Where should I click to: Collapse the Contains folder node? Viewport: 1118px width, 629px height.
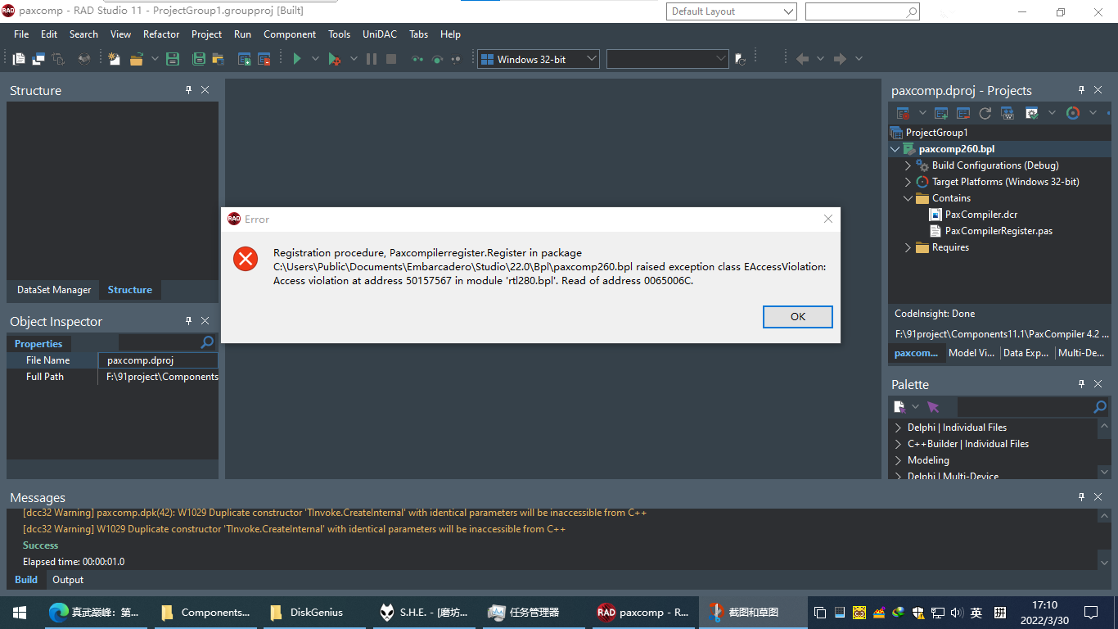(908, 198)
